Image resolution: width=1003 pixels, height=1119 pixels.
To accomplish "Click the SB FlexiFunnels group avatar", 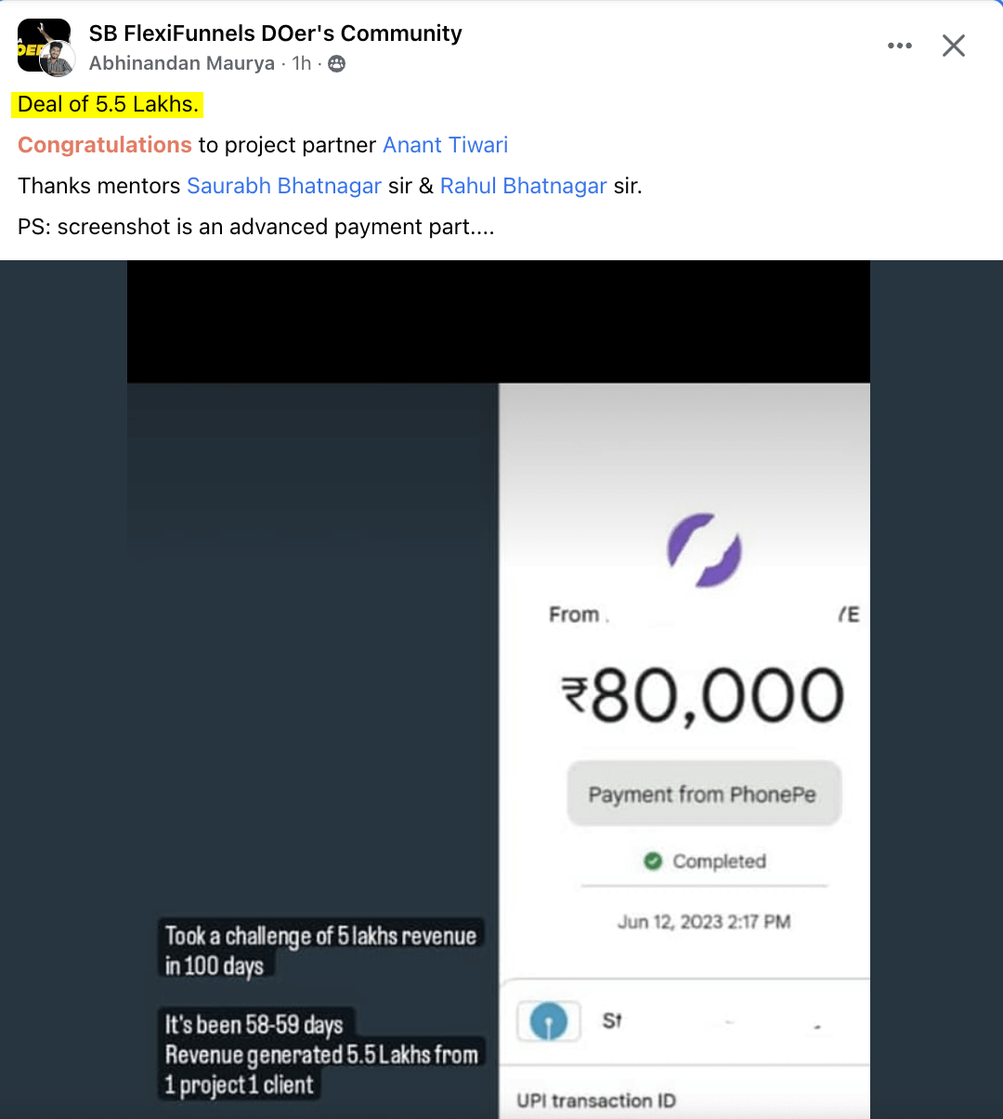I will click(x=41, y=42).
